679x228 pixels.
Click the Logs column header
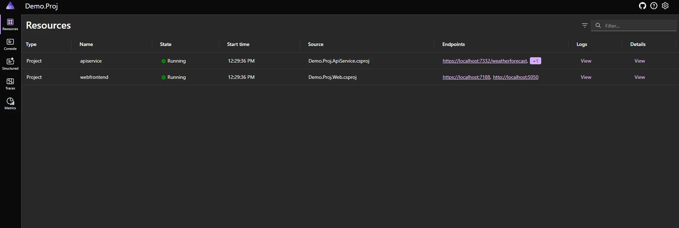click(x=582, y=44)
